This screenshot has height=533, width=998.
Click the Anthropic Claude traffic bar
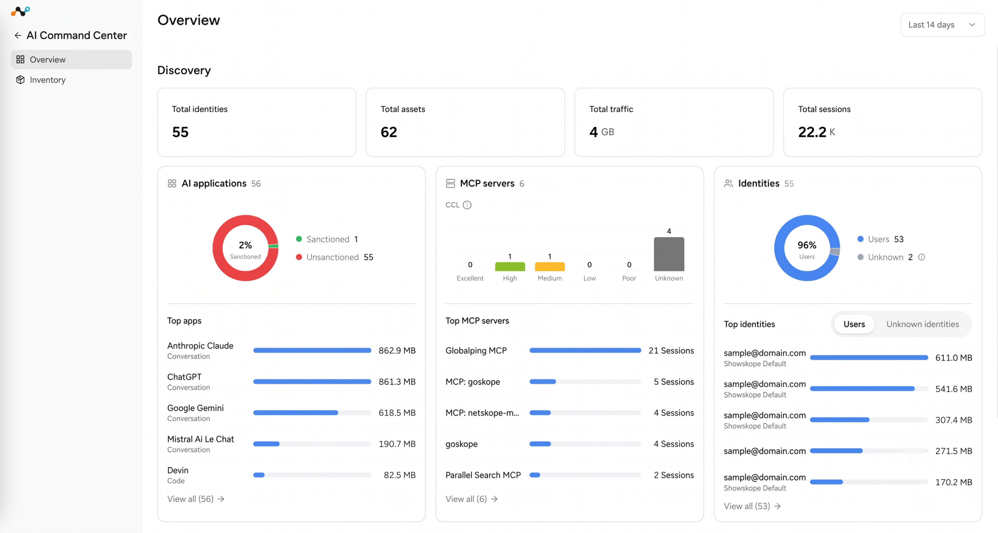pyautogui.click(x=312, y=350)
